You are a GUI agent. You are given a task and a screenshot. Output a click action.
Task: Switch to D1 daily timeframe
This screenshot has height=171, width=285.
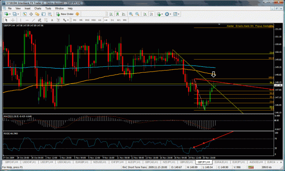tap(112, 20)
